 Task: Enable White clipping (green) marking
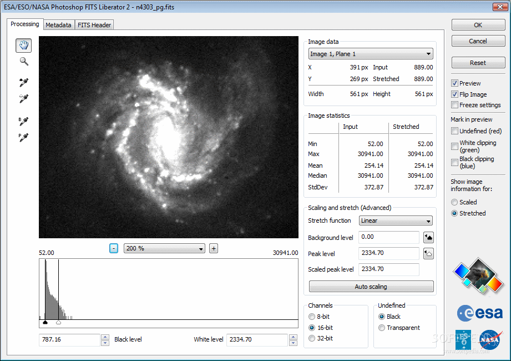(454, 146)
